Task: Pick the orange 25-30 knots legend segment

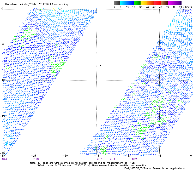Action: tap(151, 3)
